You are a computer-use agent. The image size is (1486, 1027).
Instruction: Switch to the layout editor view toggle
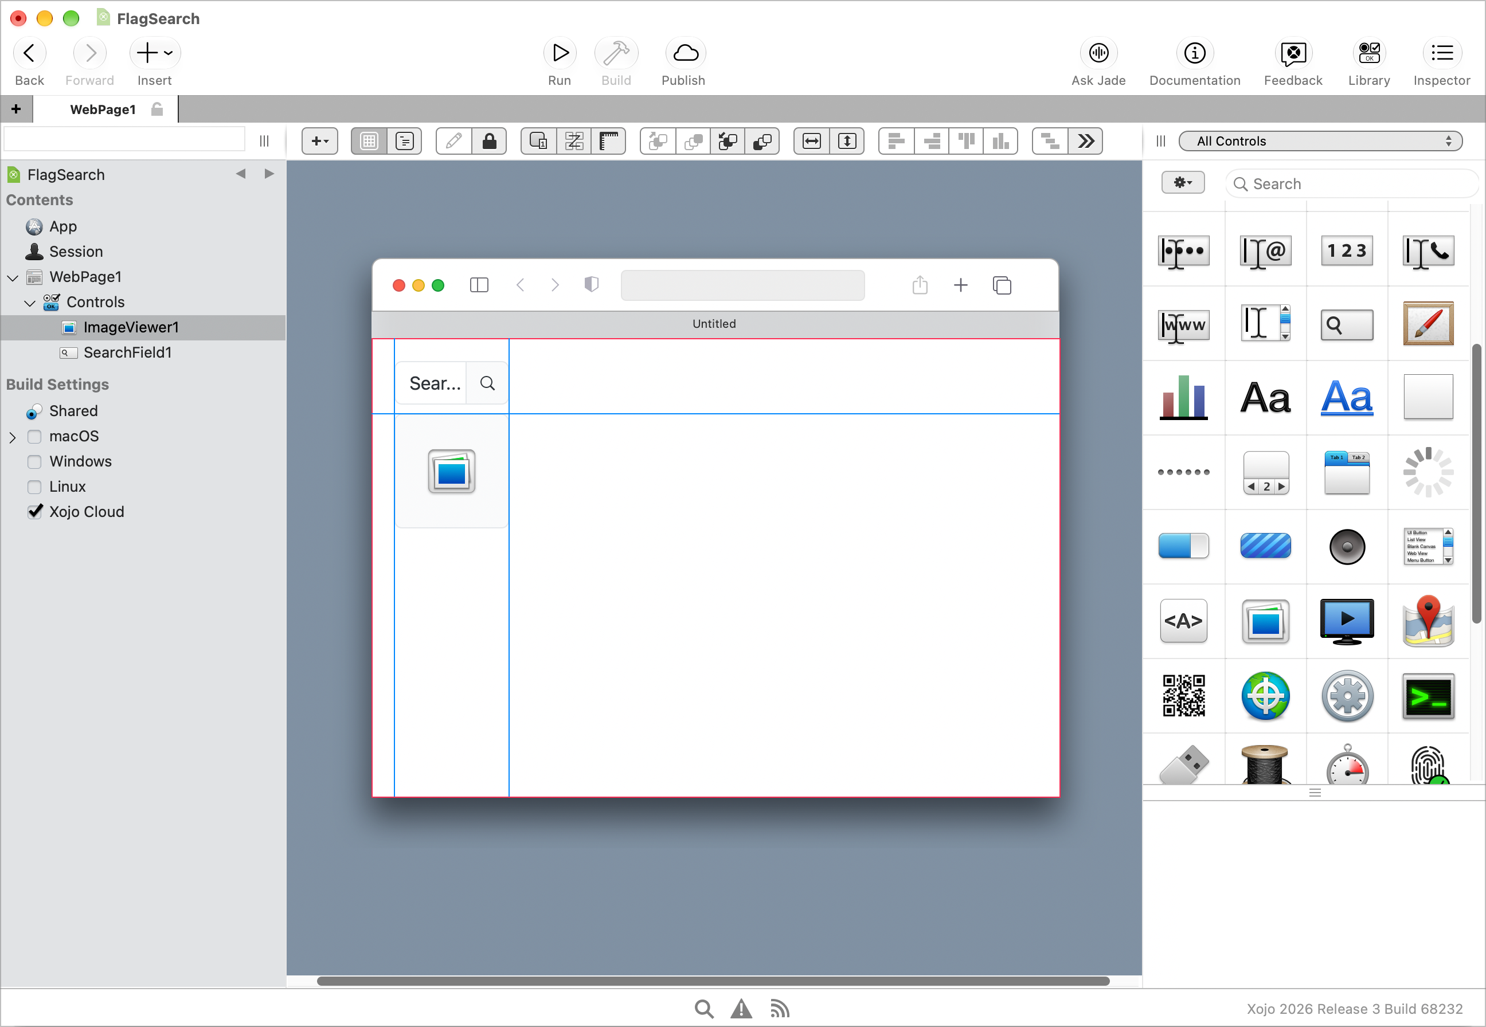[368, 141]
